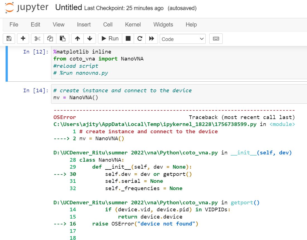Paste cells below icon

(63, 38)
